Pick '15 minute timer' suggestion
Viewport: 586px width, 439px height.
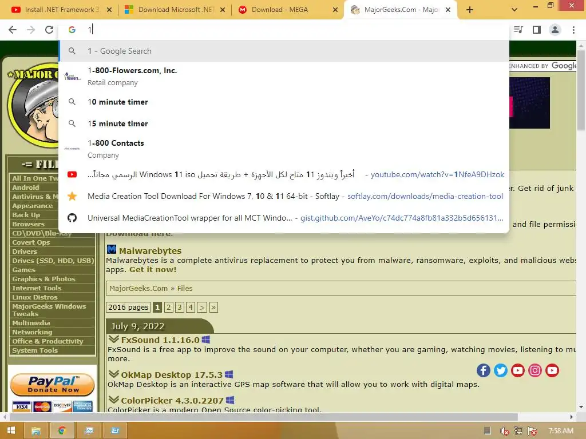point(284,123)
